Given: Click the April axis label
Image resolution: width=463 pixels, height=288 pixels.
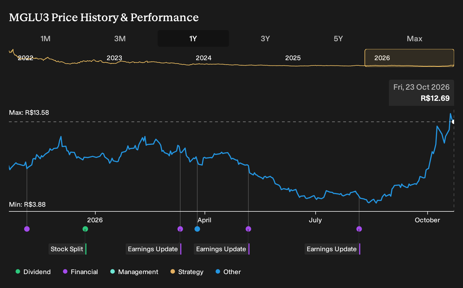Looking at the screenshot, I should tap(204, 220).
